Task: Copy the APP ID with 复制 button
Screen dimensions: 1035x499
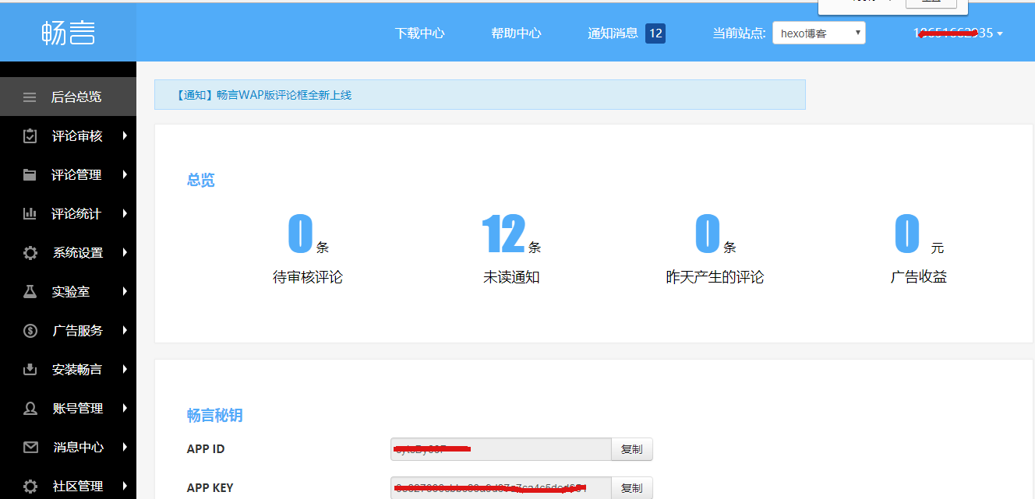Action: [631, 449]
